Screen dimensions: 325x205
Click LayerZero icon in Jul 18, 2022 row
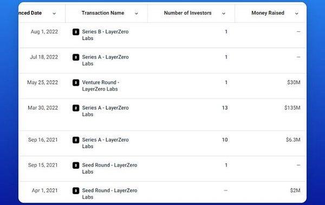(x=76, y=57)
